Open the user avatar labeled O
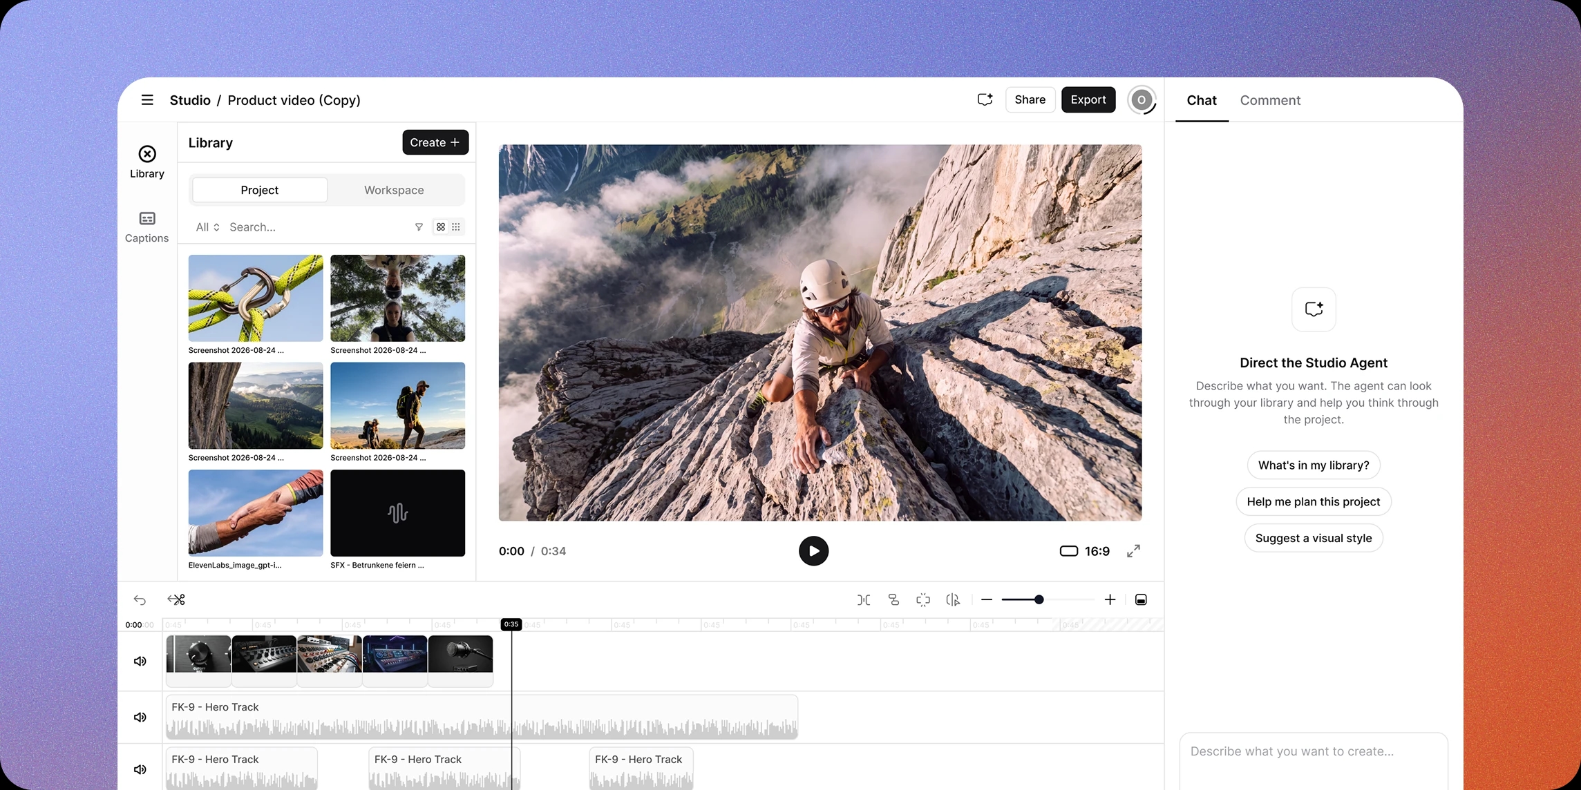1581x790 pixels. pos(1142,100)
